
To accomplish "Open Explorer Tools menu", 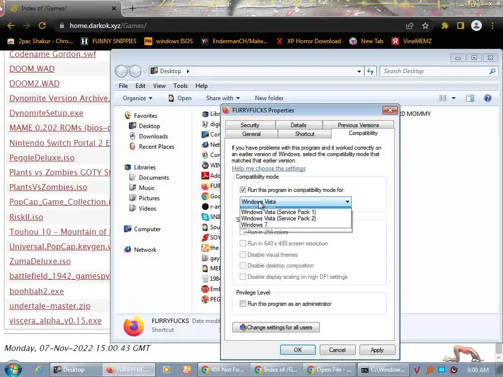I will click(x=180, y=86).
